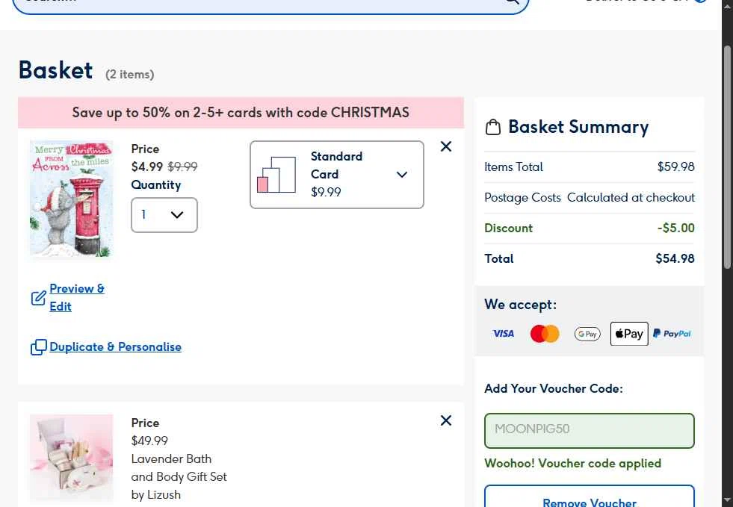The height and width of the screenshot is (507, 733).
Task: Click the Google Pay icon
Action: tap(587, 334)
